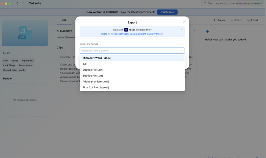
Task: Switch to the Clip tab
Action: pos(64,20)
